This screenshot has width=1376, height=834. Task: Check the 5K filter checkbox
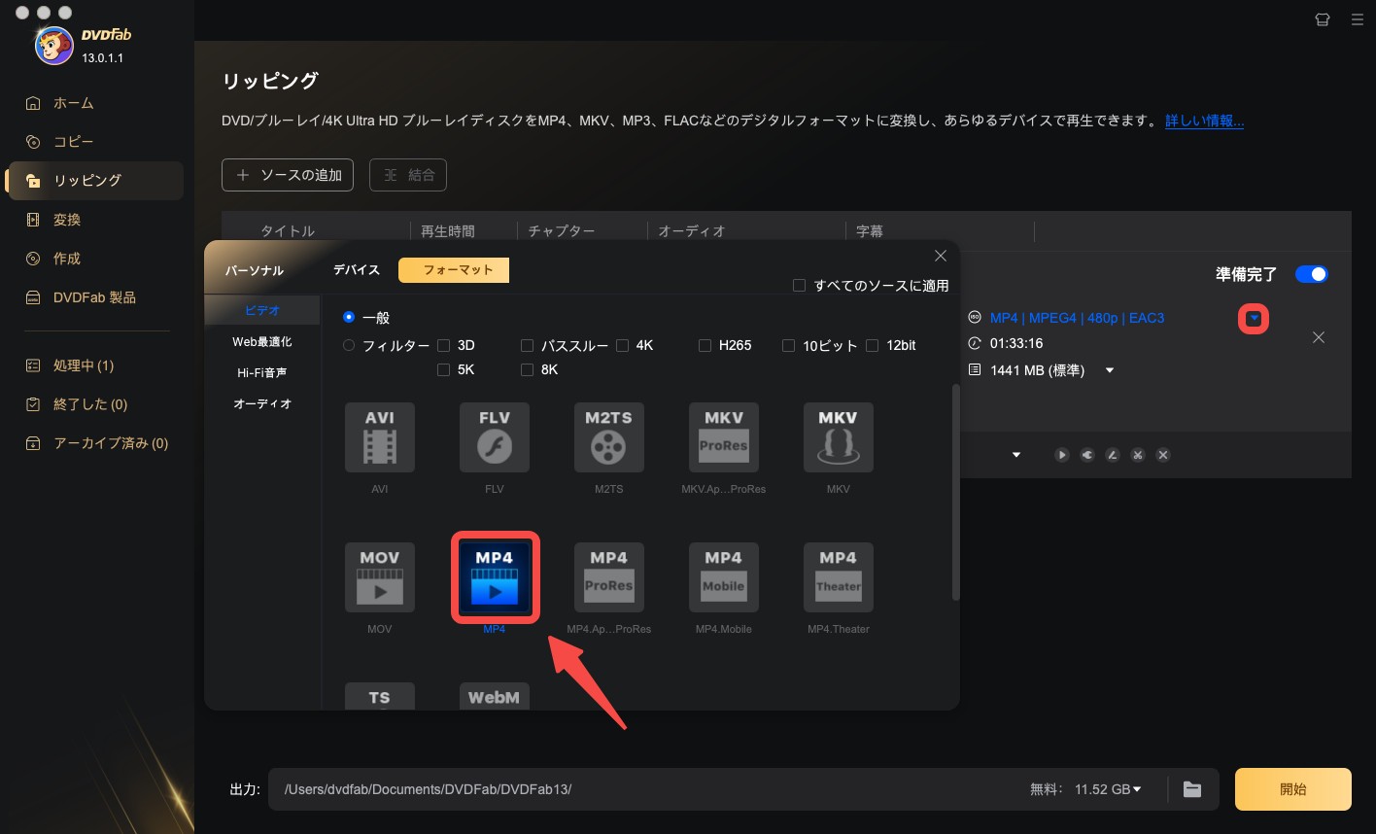point(443,370)
